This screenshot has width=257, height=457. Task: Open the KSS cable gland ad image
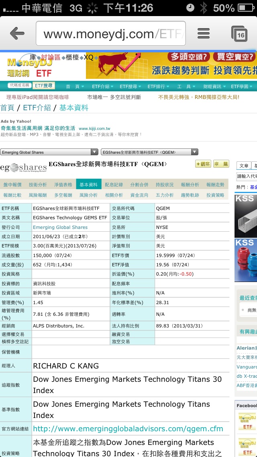tap(246, 260)
